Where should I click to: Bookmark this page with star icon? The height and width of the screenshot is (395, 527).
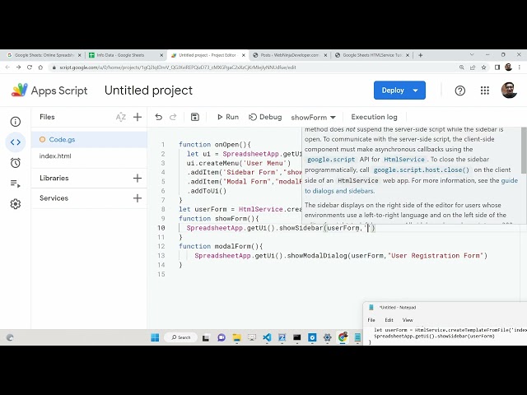click(483, 67)
